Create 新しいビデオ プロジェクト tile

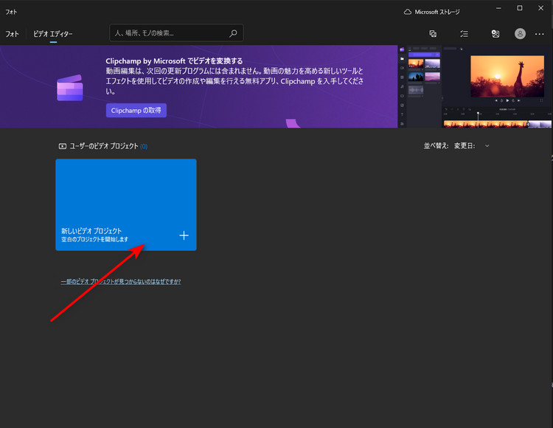tap(126, 204)
